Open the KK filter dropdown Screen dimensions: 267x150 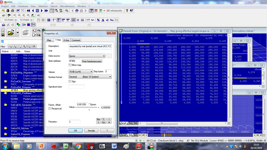29,46
